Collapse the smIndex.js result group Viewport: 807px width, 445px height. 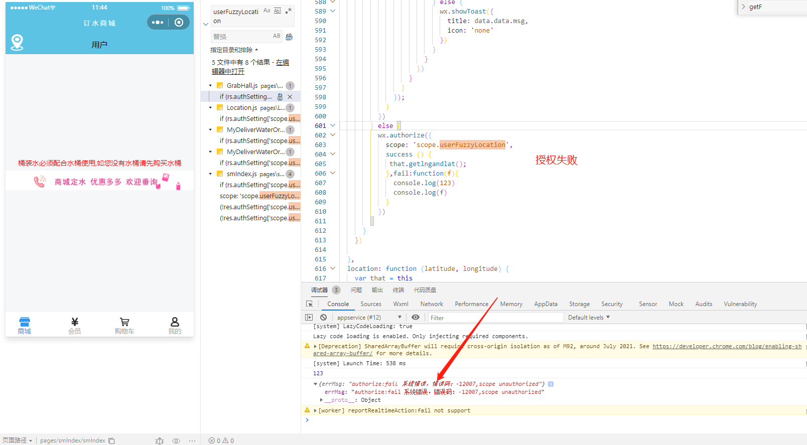pos(210,174)
